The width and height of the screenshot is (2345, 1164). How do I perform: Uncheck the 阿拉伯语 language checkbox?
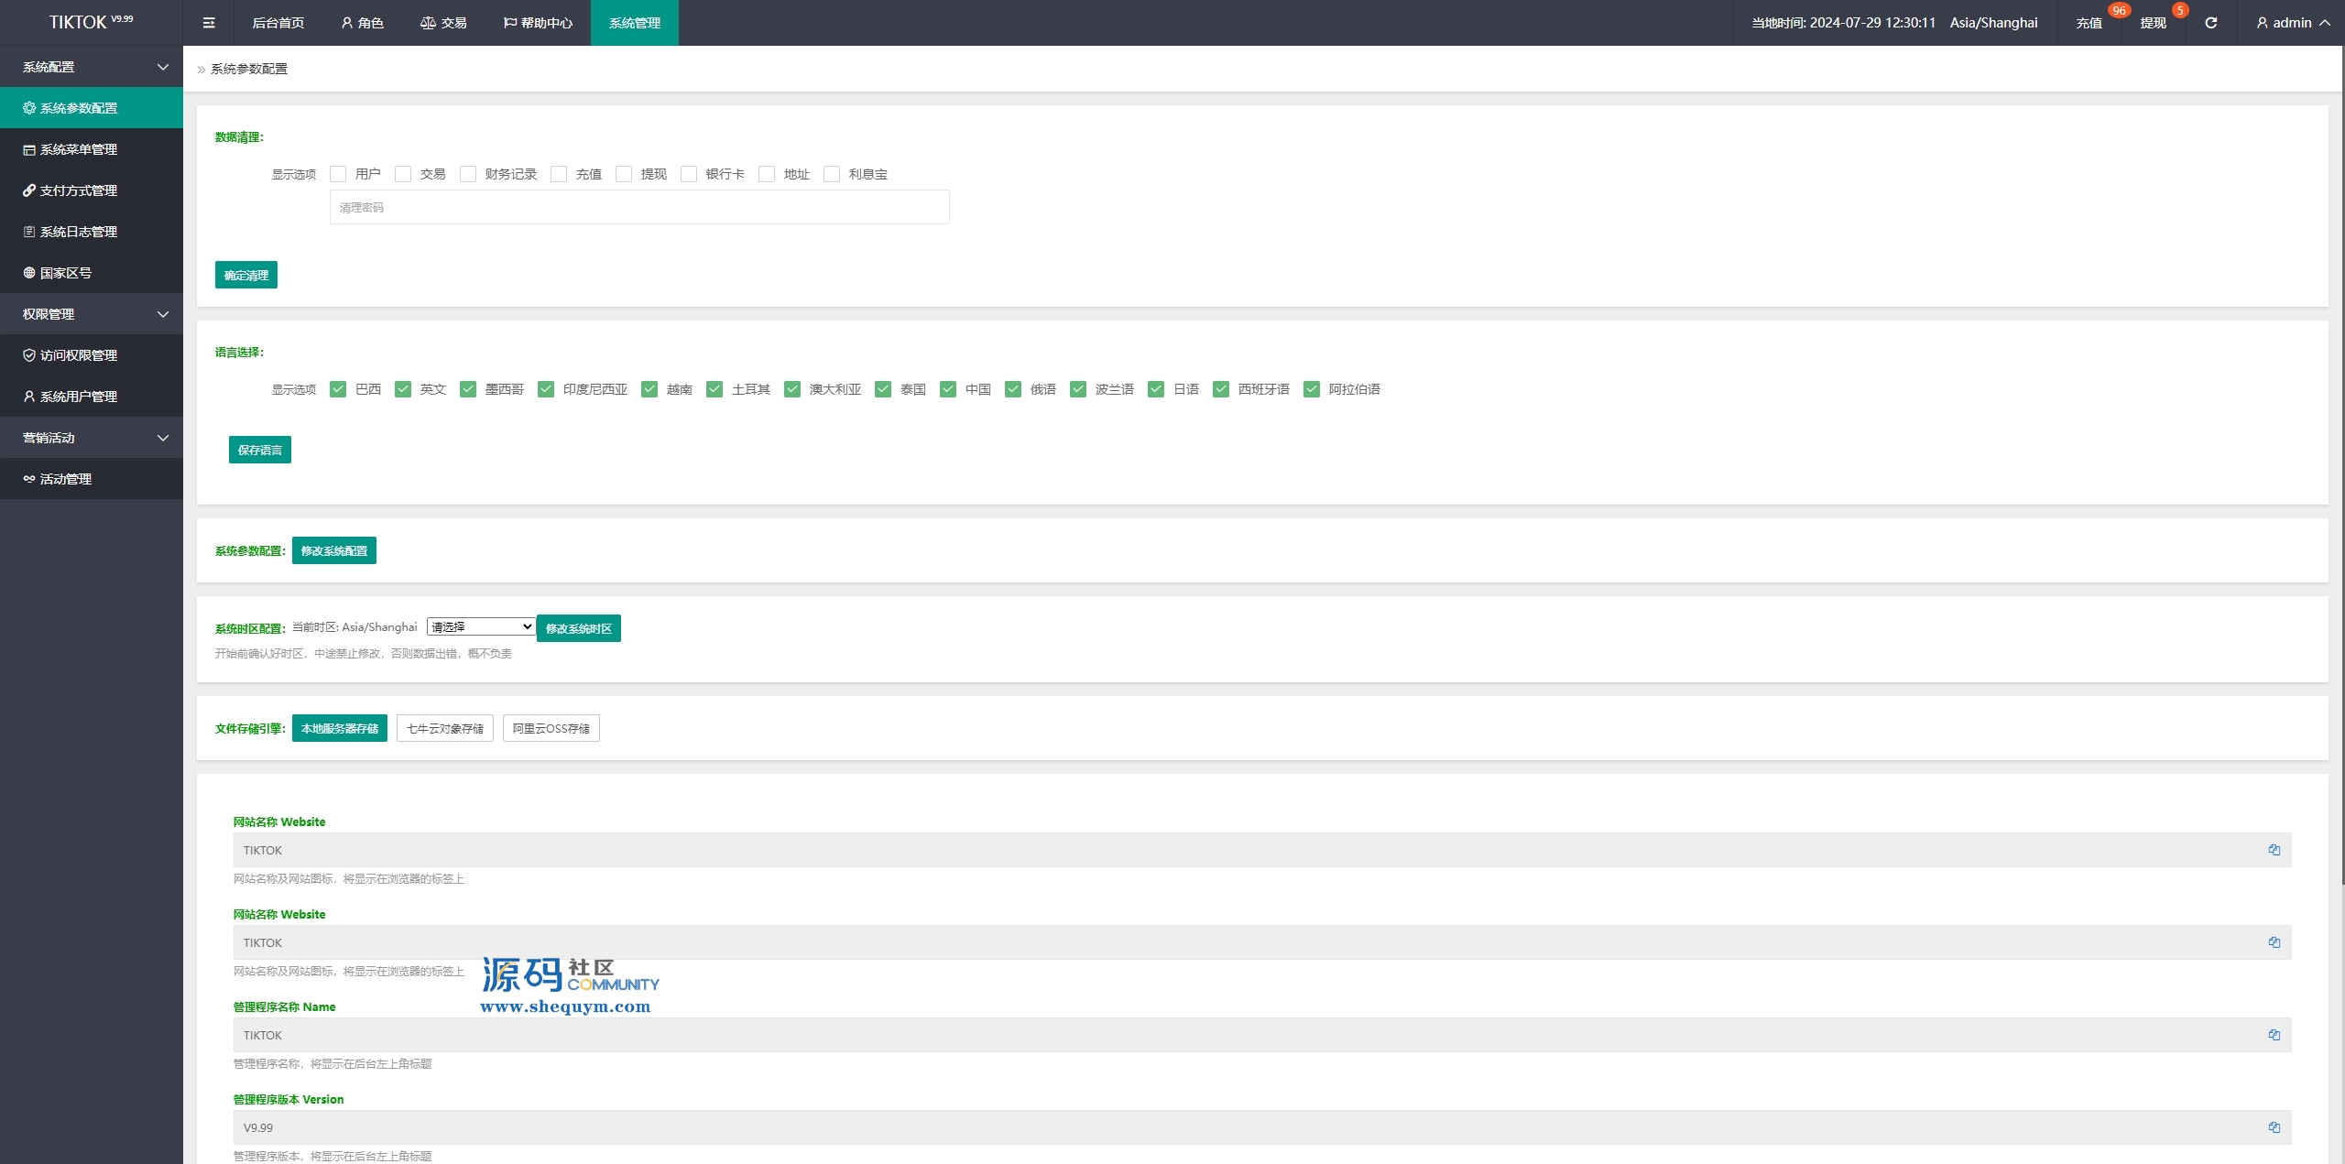tap(1312, 389)
